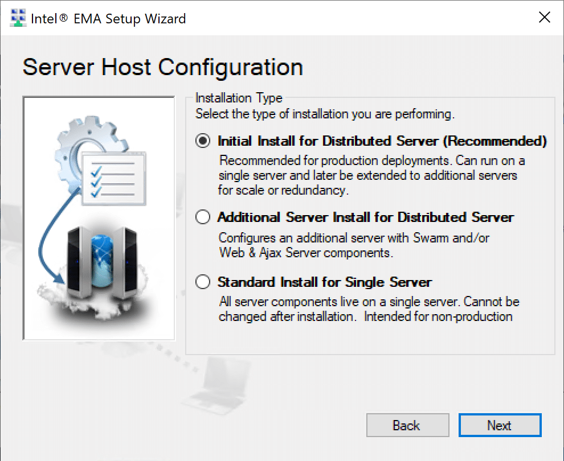
Task: Select Initial Install for Distributed Server radio
Action: 203,141
